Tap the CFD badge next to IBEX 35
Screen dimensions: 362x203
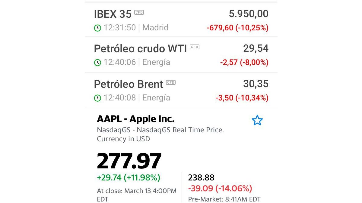point(139,12)
